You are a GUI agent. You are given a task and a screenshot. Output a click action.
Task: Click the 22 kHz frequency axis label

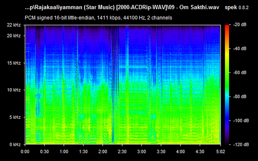pos(14,25)
